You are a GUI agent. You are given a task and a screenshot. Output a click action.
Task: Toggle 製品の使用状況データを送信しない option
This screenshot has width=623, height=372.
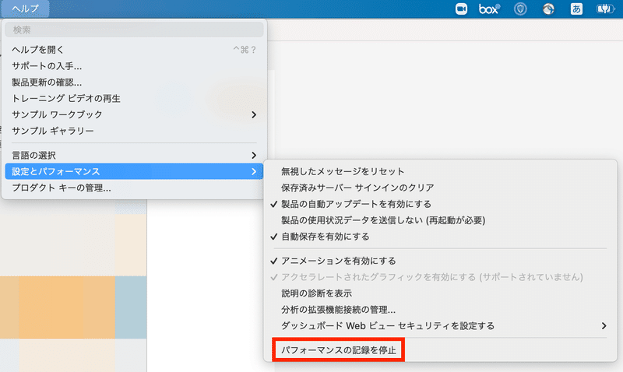[440, 220]
